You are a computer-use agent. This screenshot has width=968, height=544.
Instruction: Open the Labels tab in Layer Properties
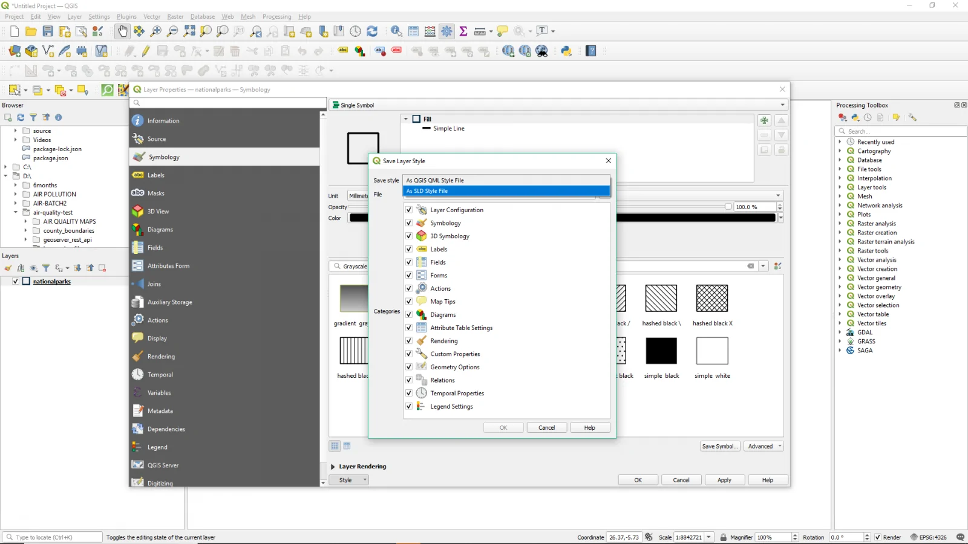(224, 175)
